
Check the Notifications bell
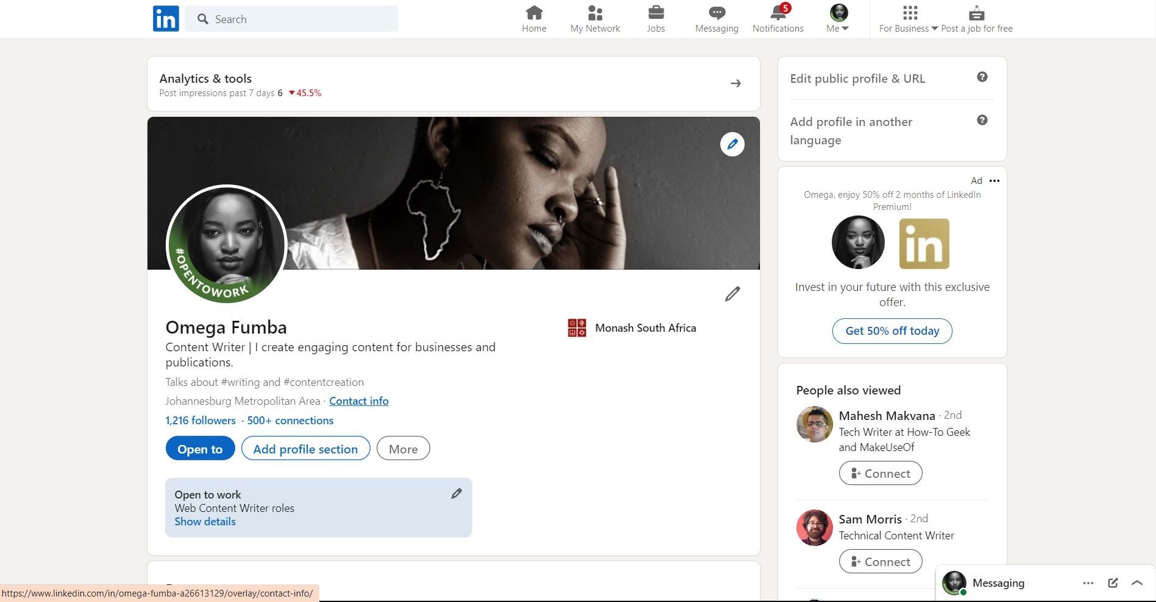(x=777, y=13)
